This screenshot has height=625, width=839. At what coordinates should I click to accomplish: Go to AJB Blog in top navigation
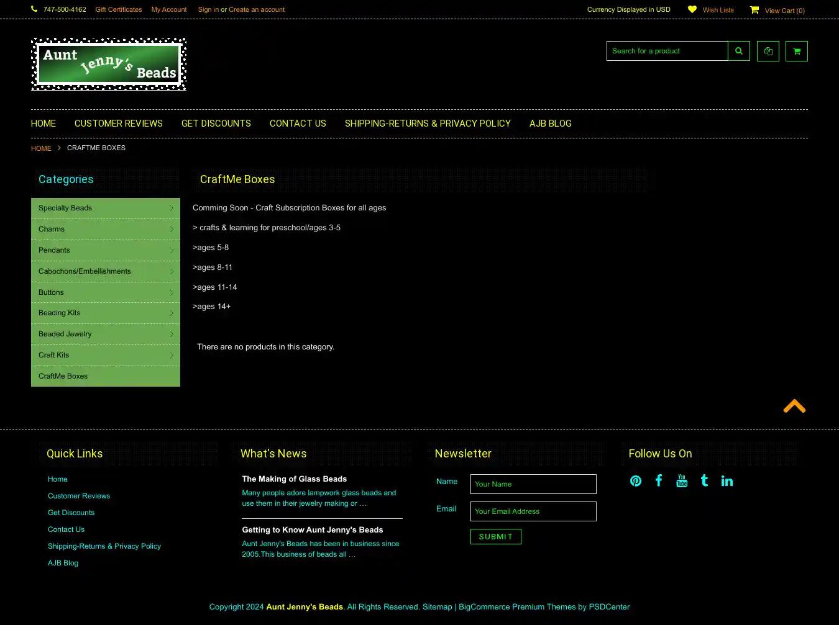550,124
